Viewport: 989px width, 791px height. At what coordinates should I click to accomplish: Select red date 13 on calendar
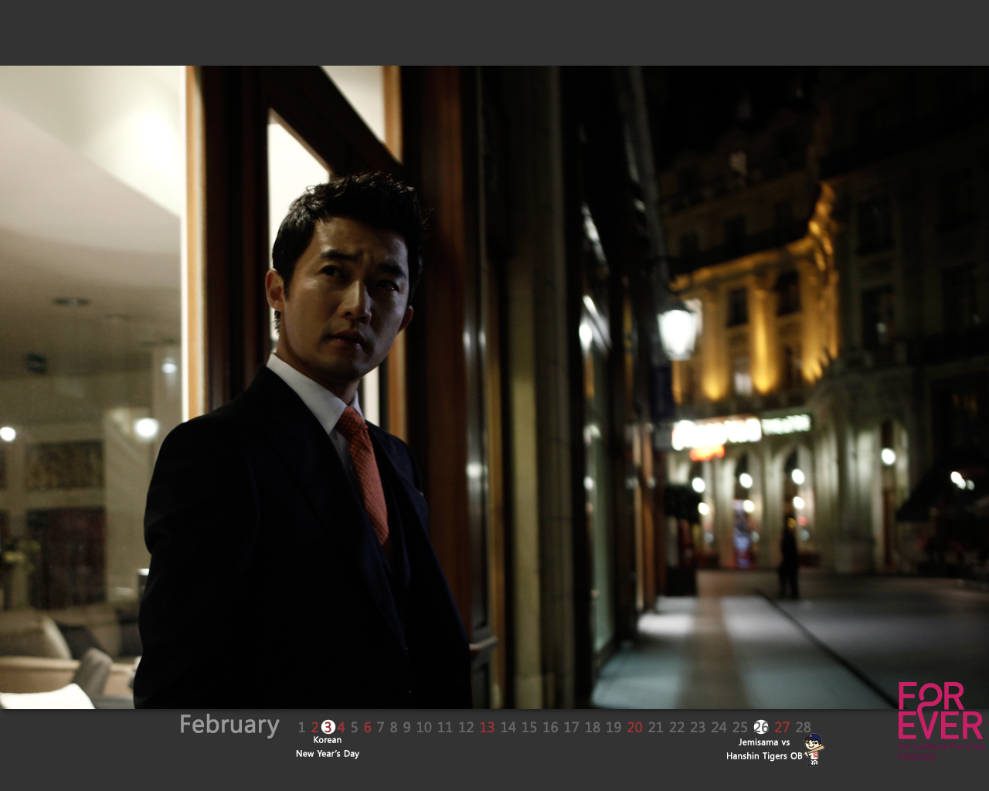tap(487, 727)
